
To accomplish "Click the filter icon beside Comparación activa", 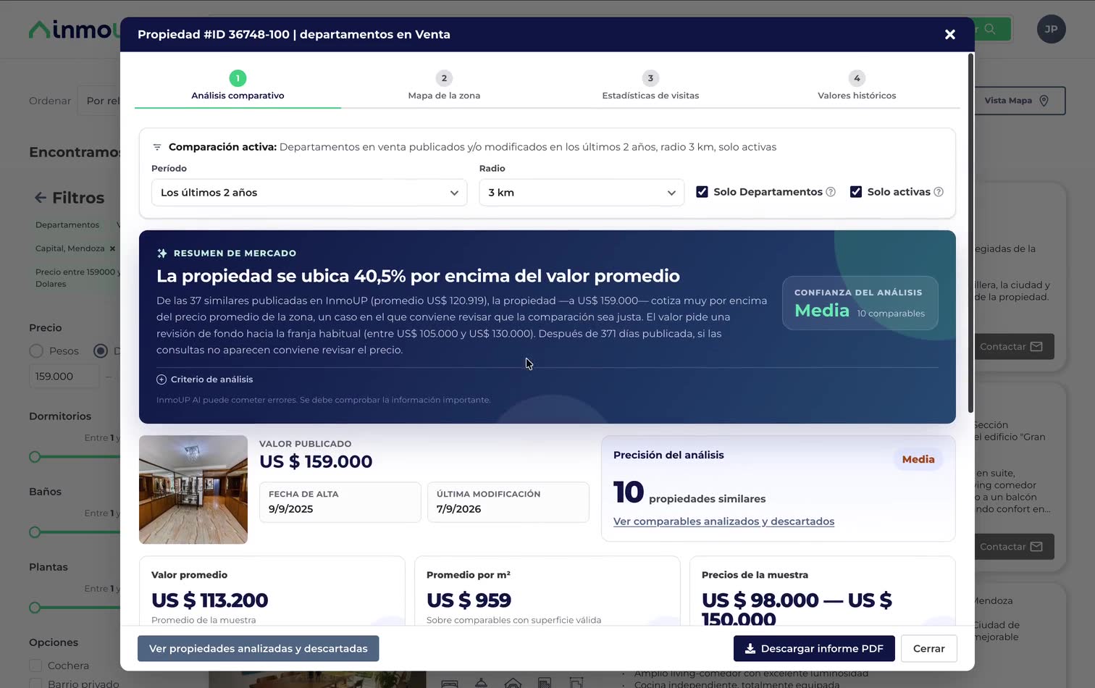I will coord(157,147).
